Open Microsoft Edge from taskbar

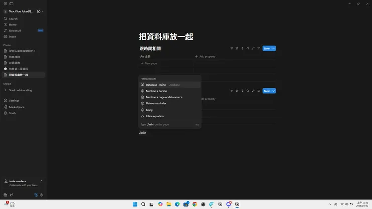177,204
